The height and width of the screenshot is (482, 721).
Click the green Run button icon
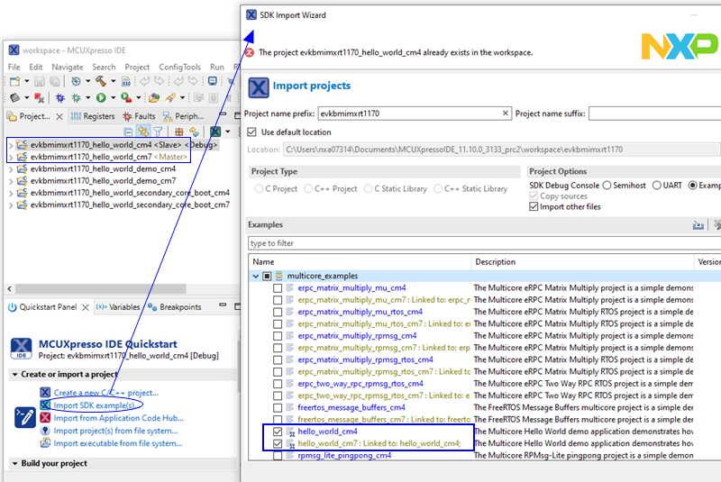coord(100,97)
